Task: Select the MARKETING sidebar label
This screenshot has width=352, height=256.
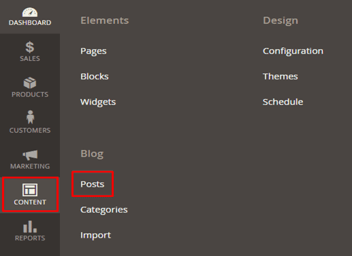Action: (x=30, y=166)
